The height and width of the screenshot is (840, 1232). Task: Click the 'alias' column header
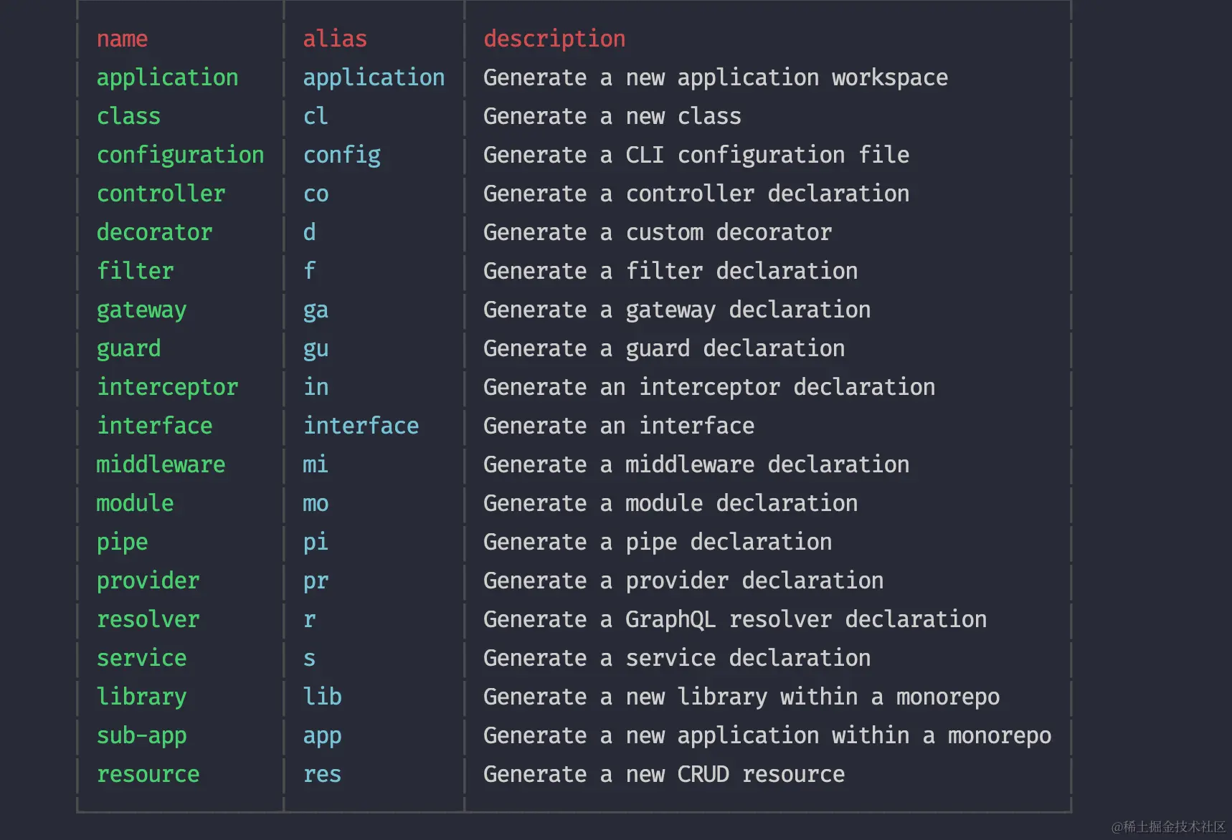[335, 39]
